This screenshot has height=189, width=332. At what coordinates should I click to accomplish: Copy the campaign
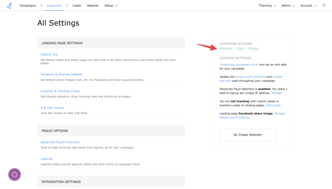coord(240,49)
